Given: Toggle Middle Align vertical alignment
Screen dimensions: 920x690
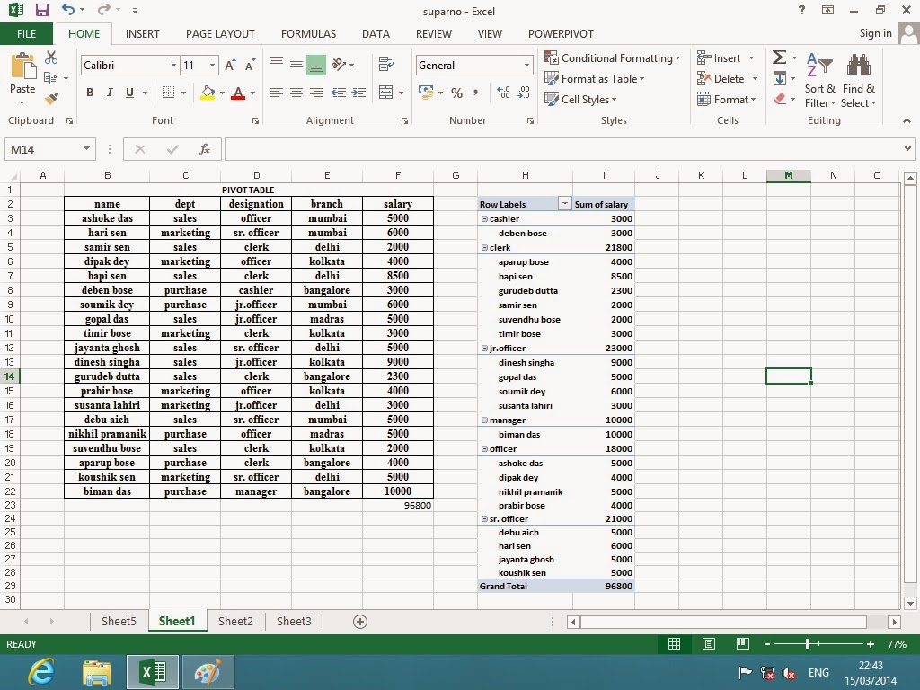Looking at the screenshot, I should click(x=296, y=64).
